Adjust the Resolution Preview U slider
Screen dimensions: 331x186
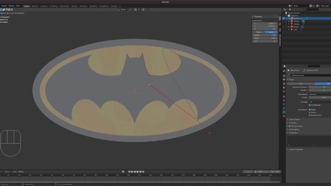pyautogui.click(x=320, y=87)
